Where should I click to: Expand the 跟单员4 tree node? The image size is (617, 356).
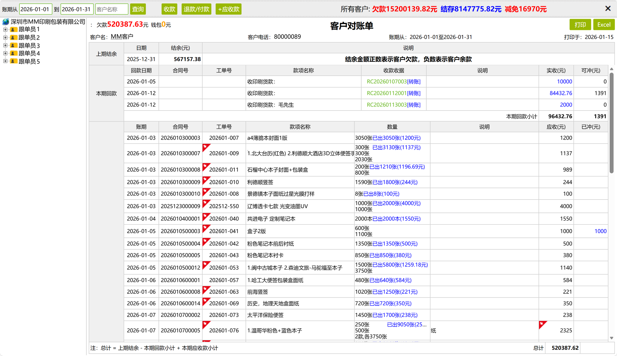click(5, 53)
